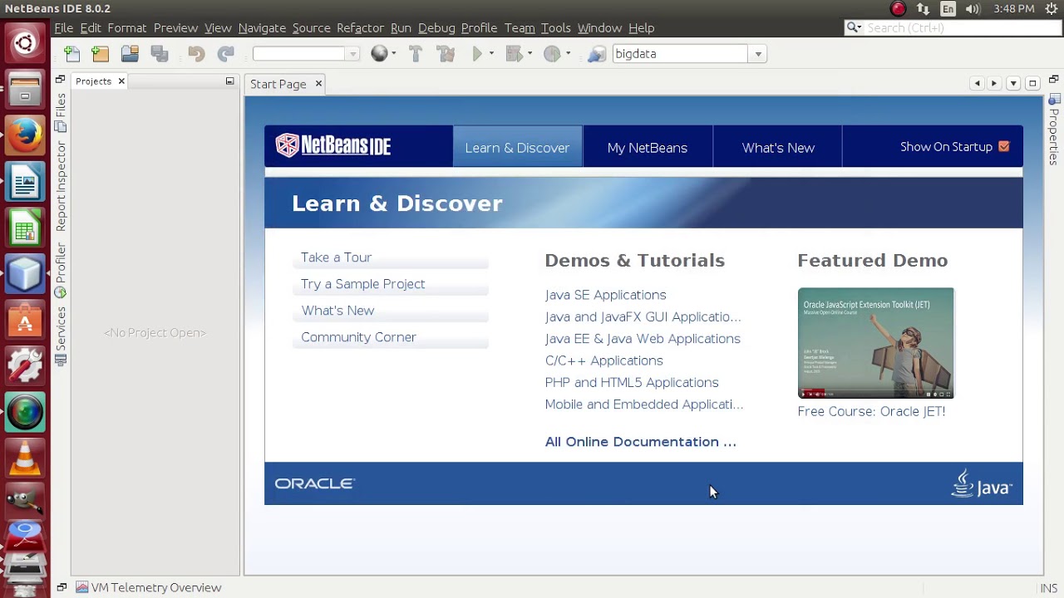Open the Services sidebar panel

coord(61,336)
